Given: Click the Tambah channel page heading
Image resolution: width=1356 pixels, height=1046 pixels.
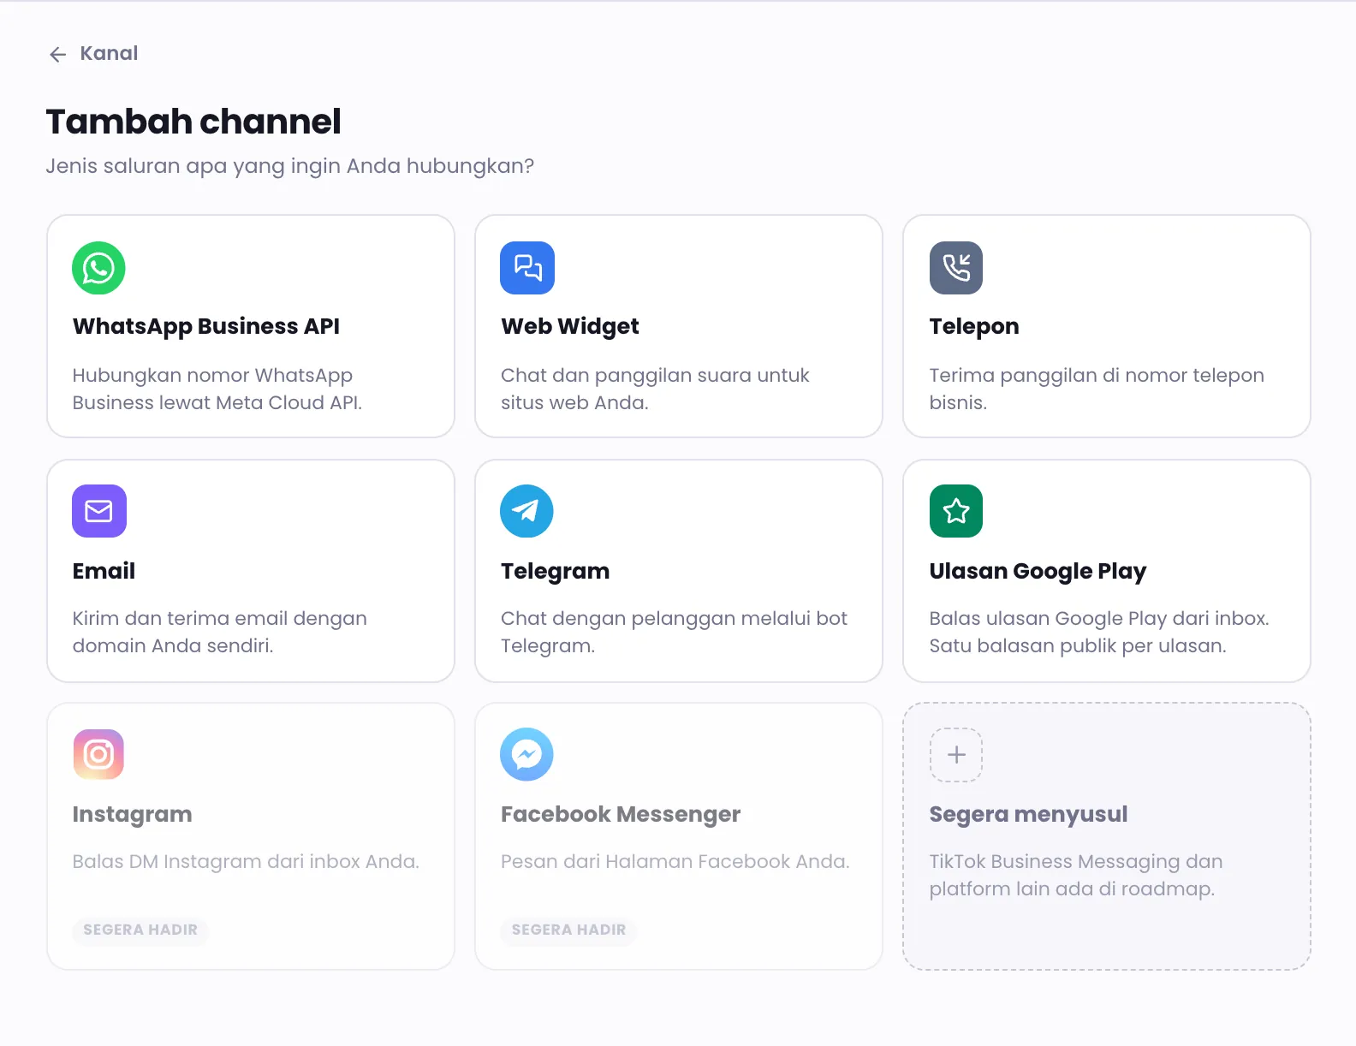Looking at the screenshot, I should 193,122.
